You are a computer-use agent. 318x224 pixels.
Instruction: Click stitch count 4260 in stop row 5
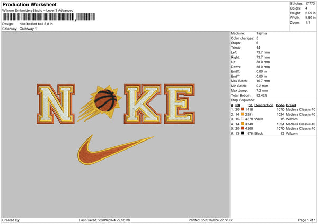click(249, 129)
